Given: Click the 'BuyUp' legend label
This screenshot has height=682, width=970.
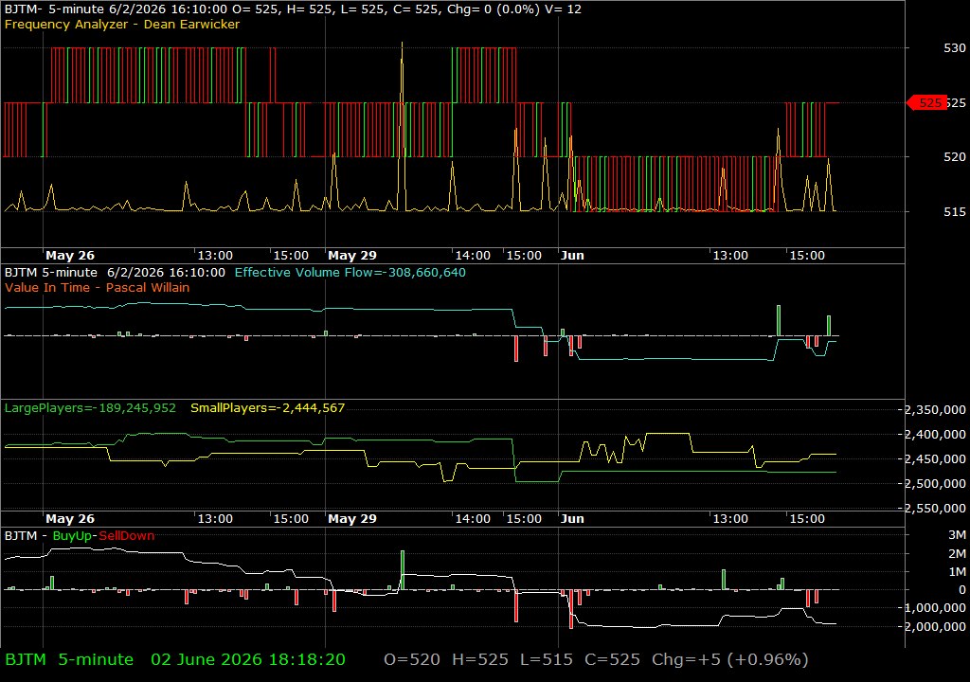Looking at the screenshot, I should 72,536.
